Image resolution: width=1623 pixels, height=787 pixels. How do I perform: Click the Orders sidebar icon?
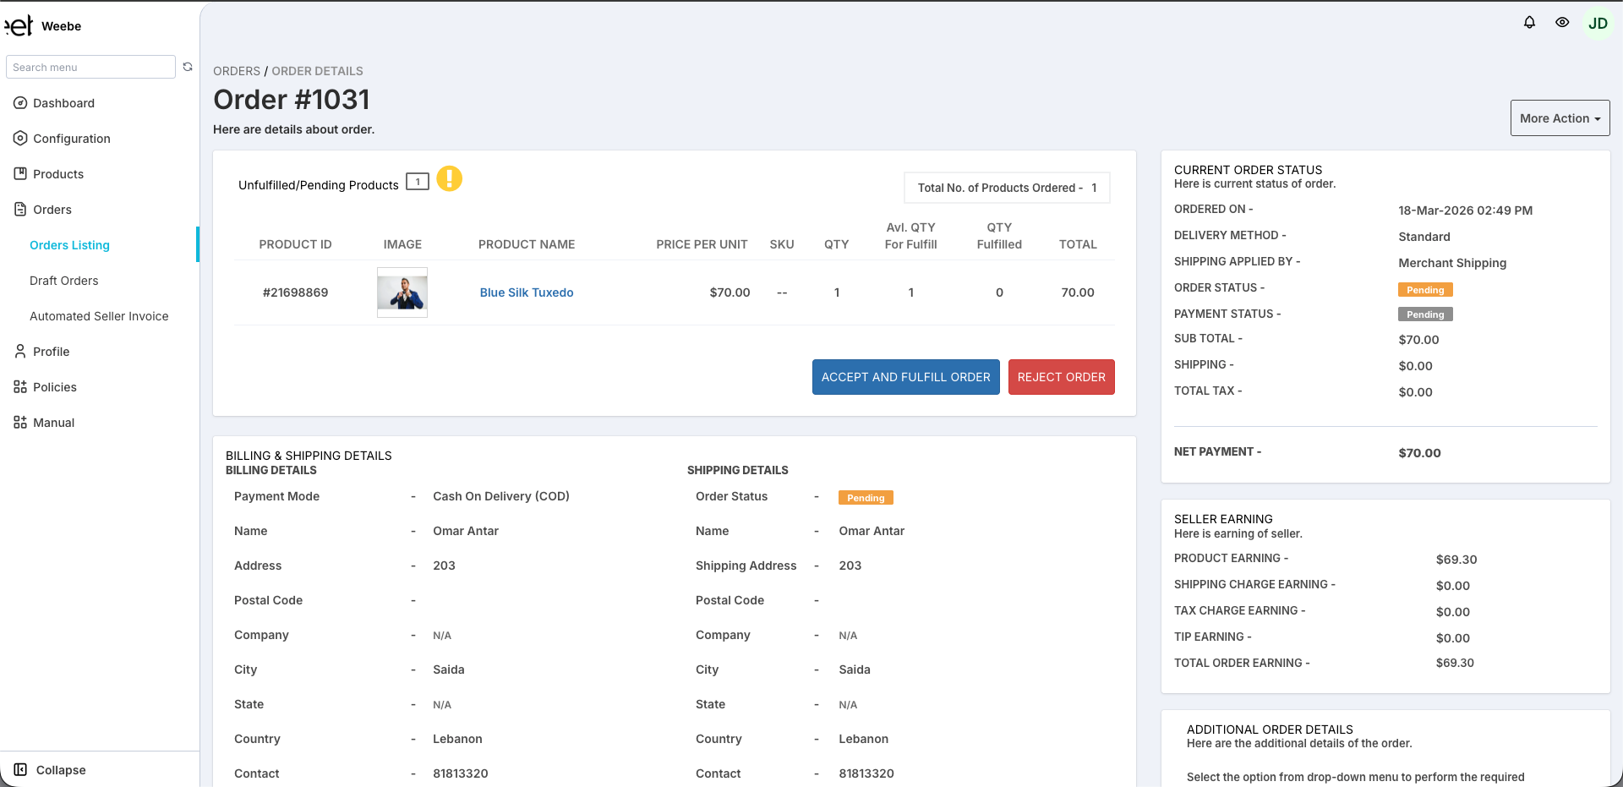[x=19, y=209]
